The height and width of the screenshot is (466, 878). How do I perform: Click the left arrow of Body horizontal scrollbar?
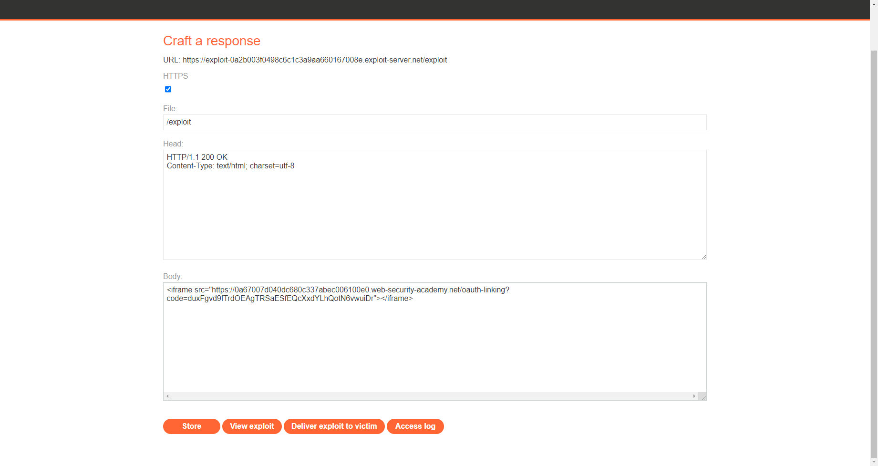point(167,396)
